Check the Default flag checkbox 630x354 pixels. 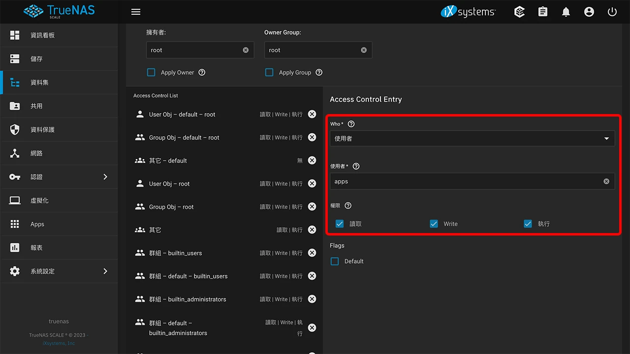(x=335, y=261)
